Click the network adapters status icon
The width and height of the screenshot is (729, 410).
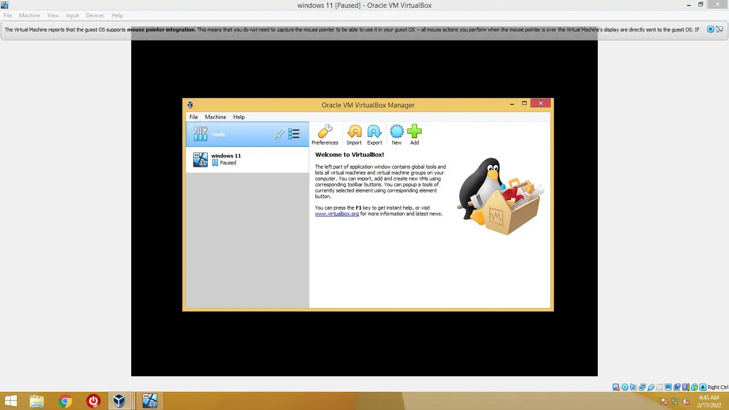point(642,387)
